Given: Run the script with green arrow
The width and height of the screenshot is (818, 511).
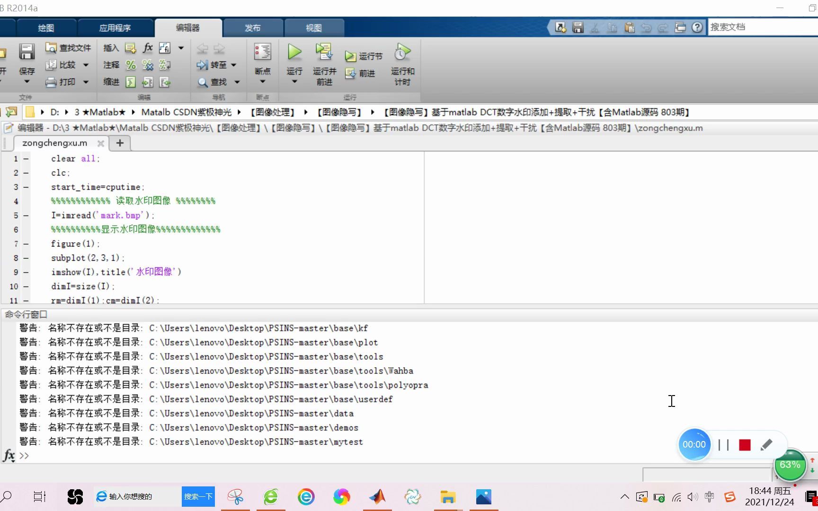Looking at the screenshot, I should pyautogui.click(x=294, y=52).
